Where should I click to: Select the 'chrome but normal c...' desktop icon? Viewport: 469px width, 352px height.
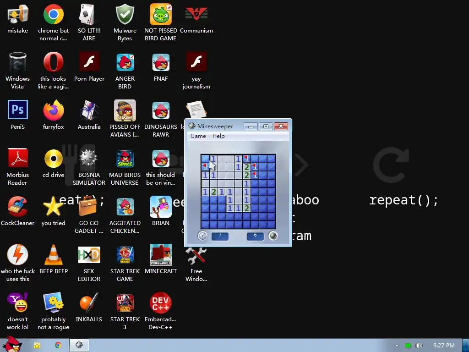coord(53,14)
